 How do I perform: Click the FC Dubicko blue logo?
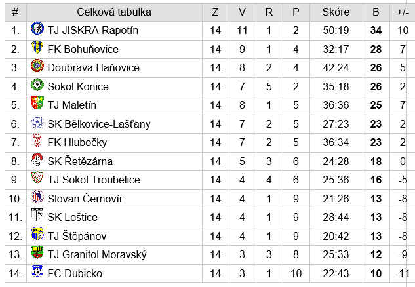[37, 271]
